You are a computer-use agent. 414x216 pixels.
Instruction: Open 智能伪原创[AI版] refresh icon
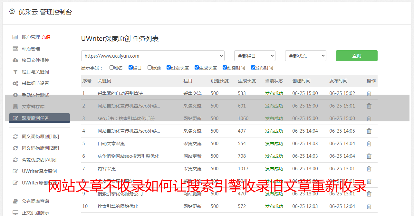pos(15,160)
